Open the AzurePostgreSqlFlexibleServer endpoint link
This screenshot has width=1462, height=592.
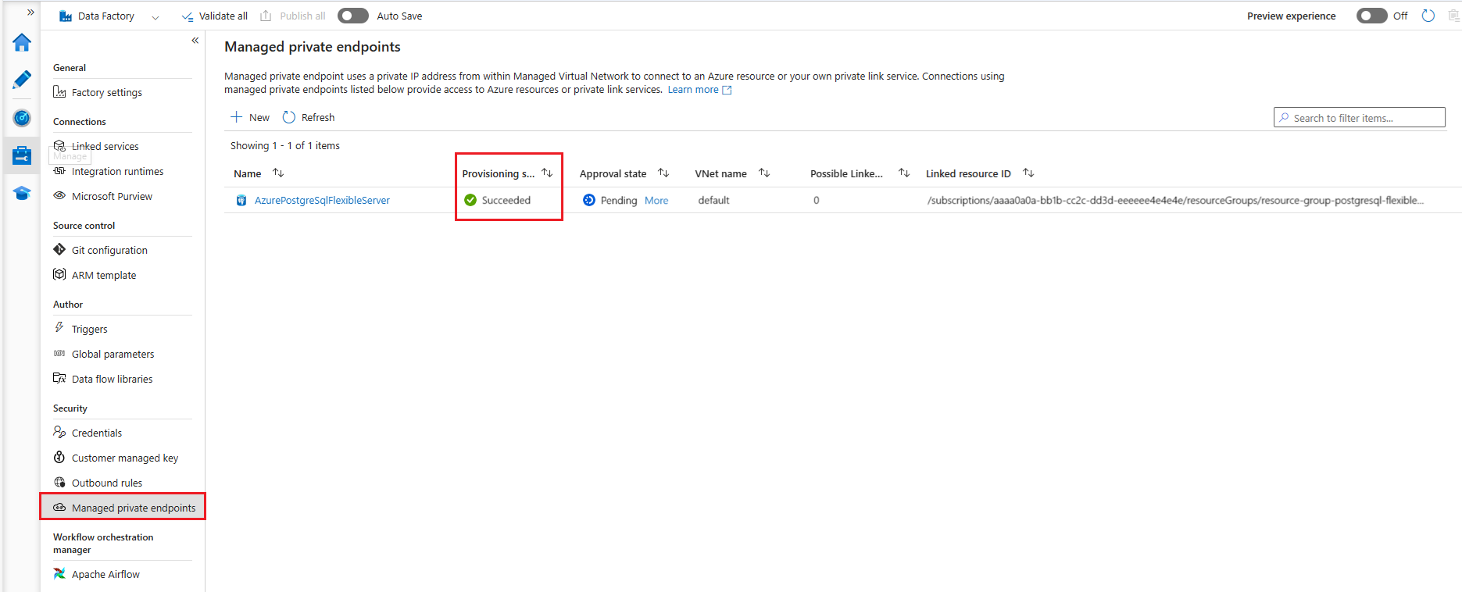(x=322, y=201)
